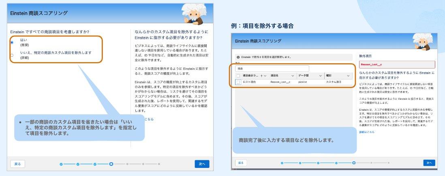Click the sort arrow on 項目表示ラベル column

(x=261, y=76)
